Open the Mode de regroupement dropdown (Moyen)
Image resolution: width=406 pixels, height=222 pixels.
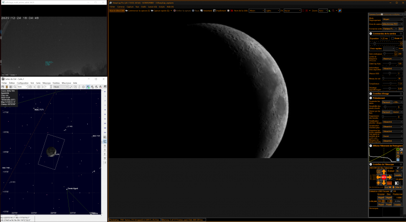(x=392, y=19)
